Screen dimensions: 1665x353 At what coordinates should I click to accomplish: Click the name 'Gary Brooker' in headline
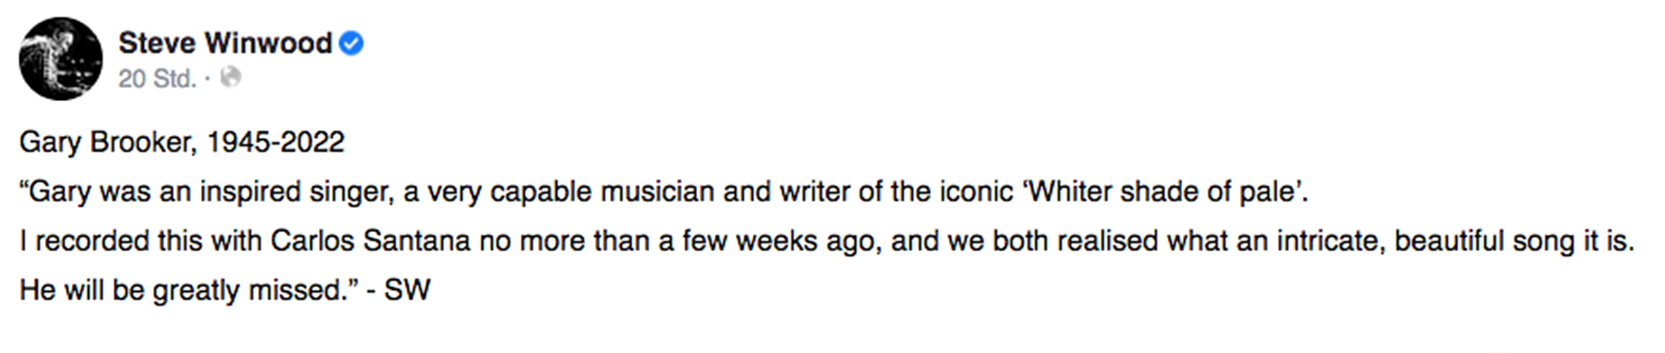(105, 143)
